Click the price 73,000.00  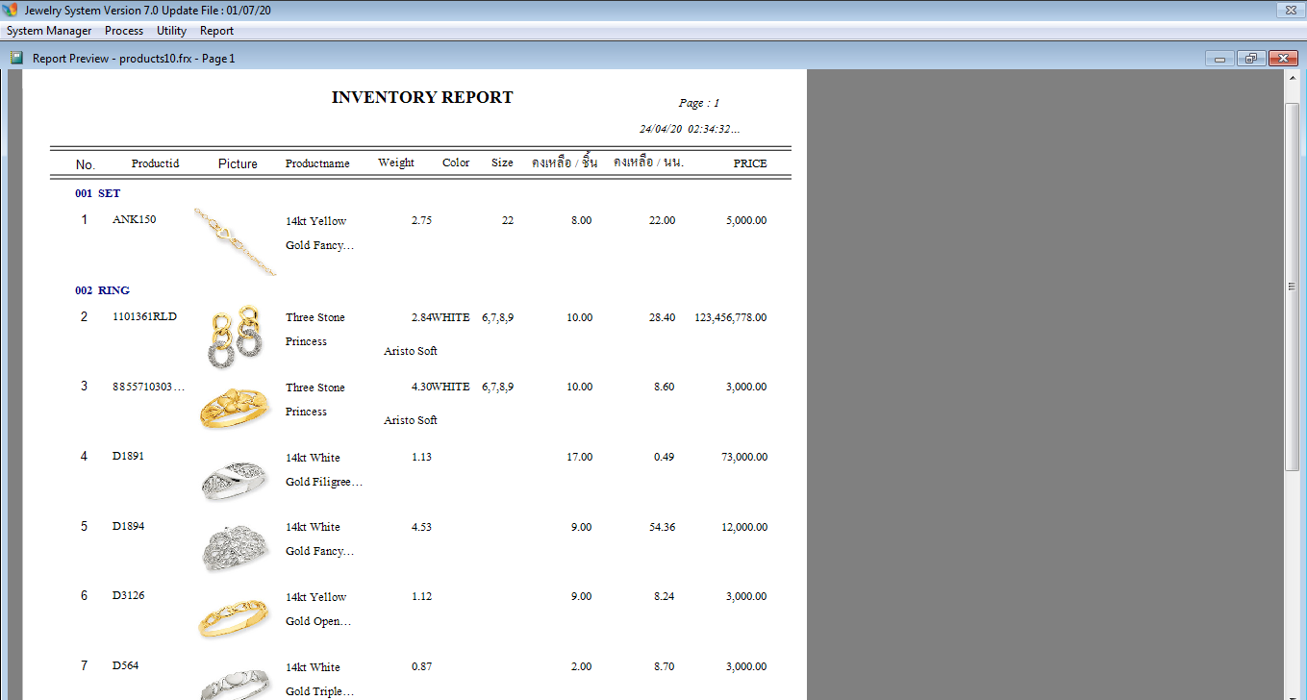click(x=744, y=458)
